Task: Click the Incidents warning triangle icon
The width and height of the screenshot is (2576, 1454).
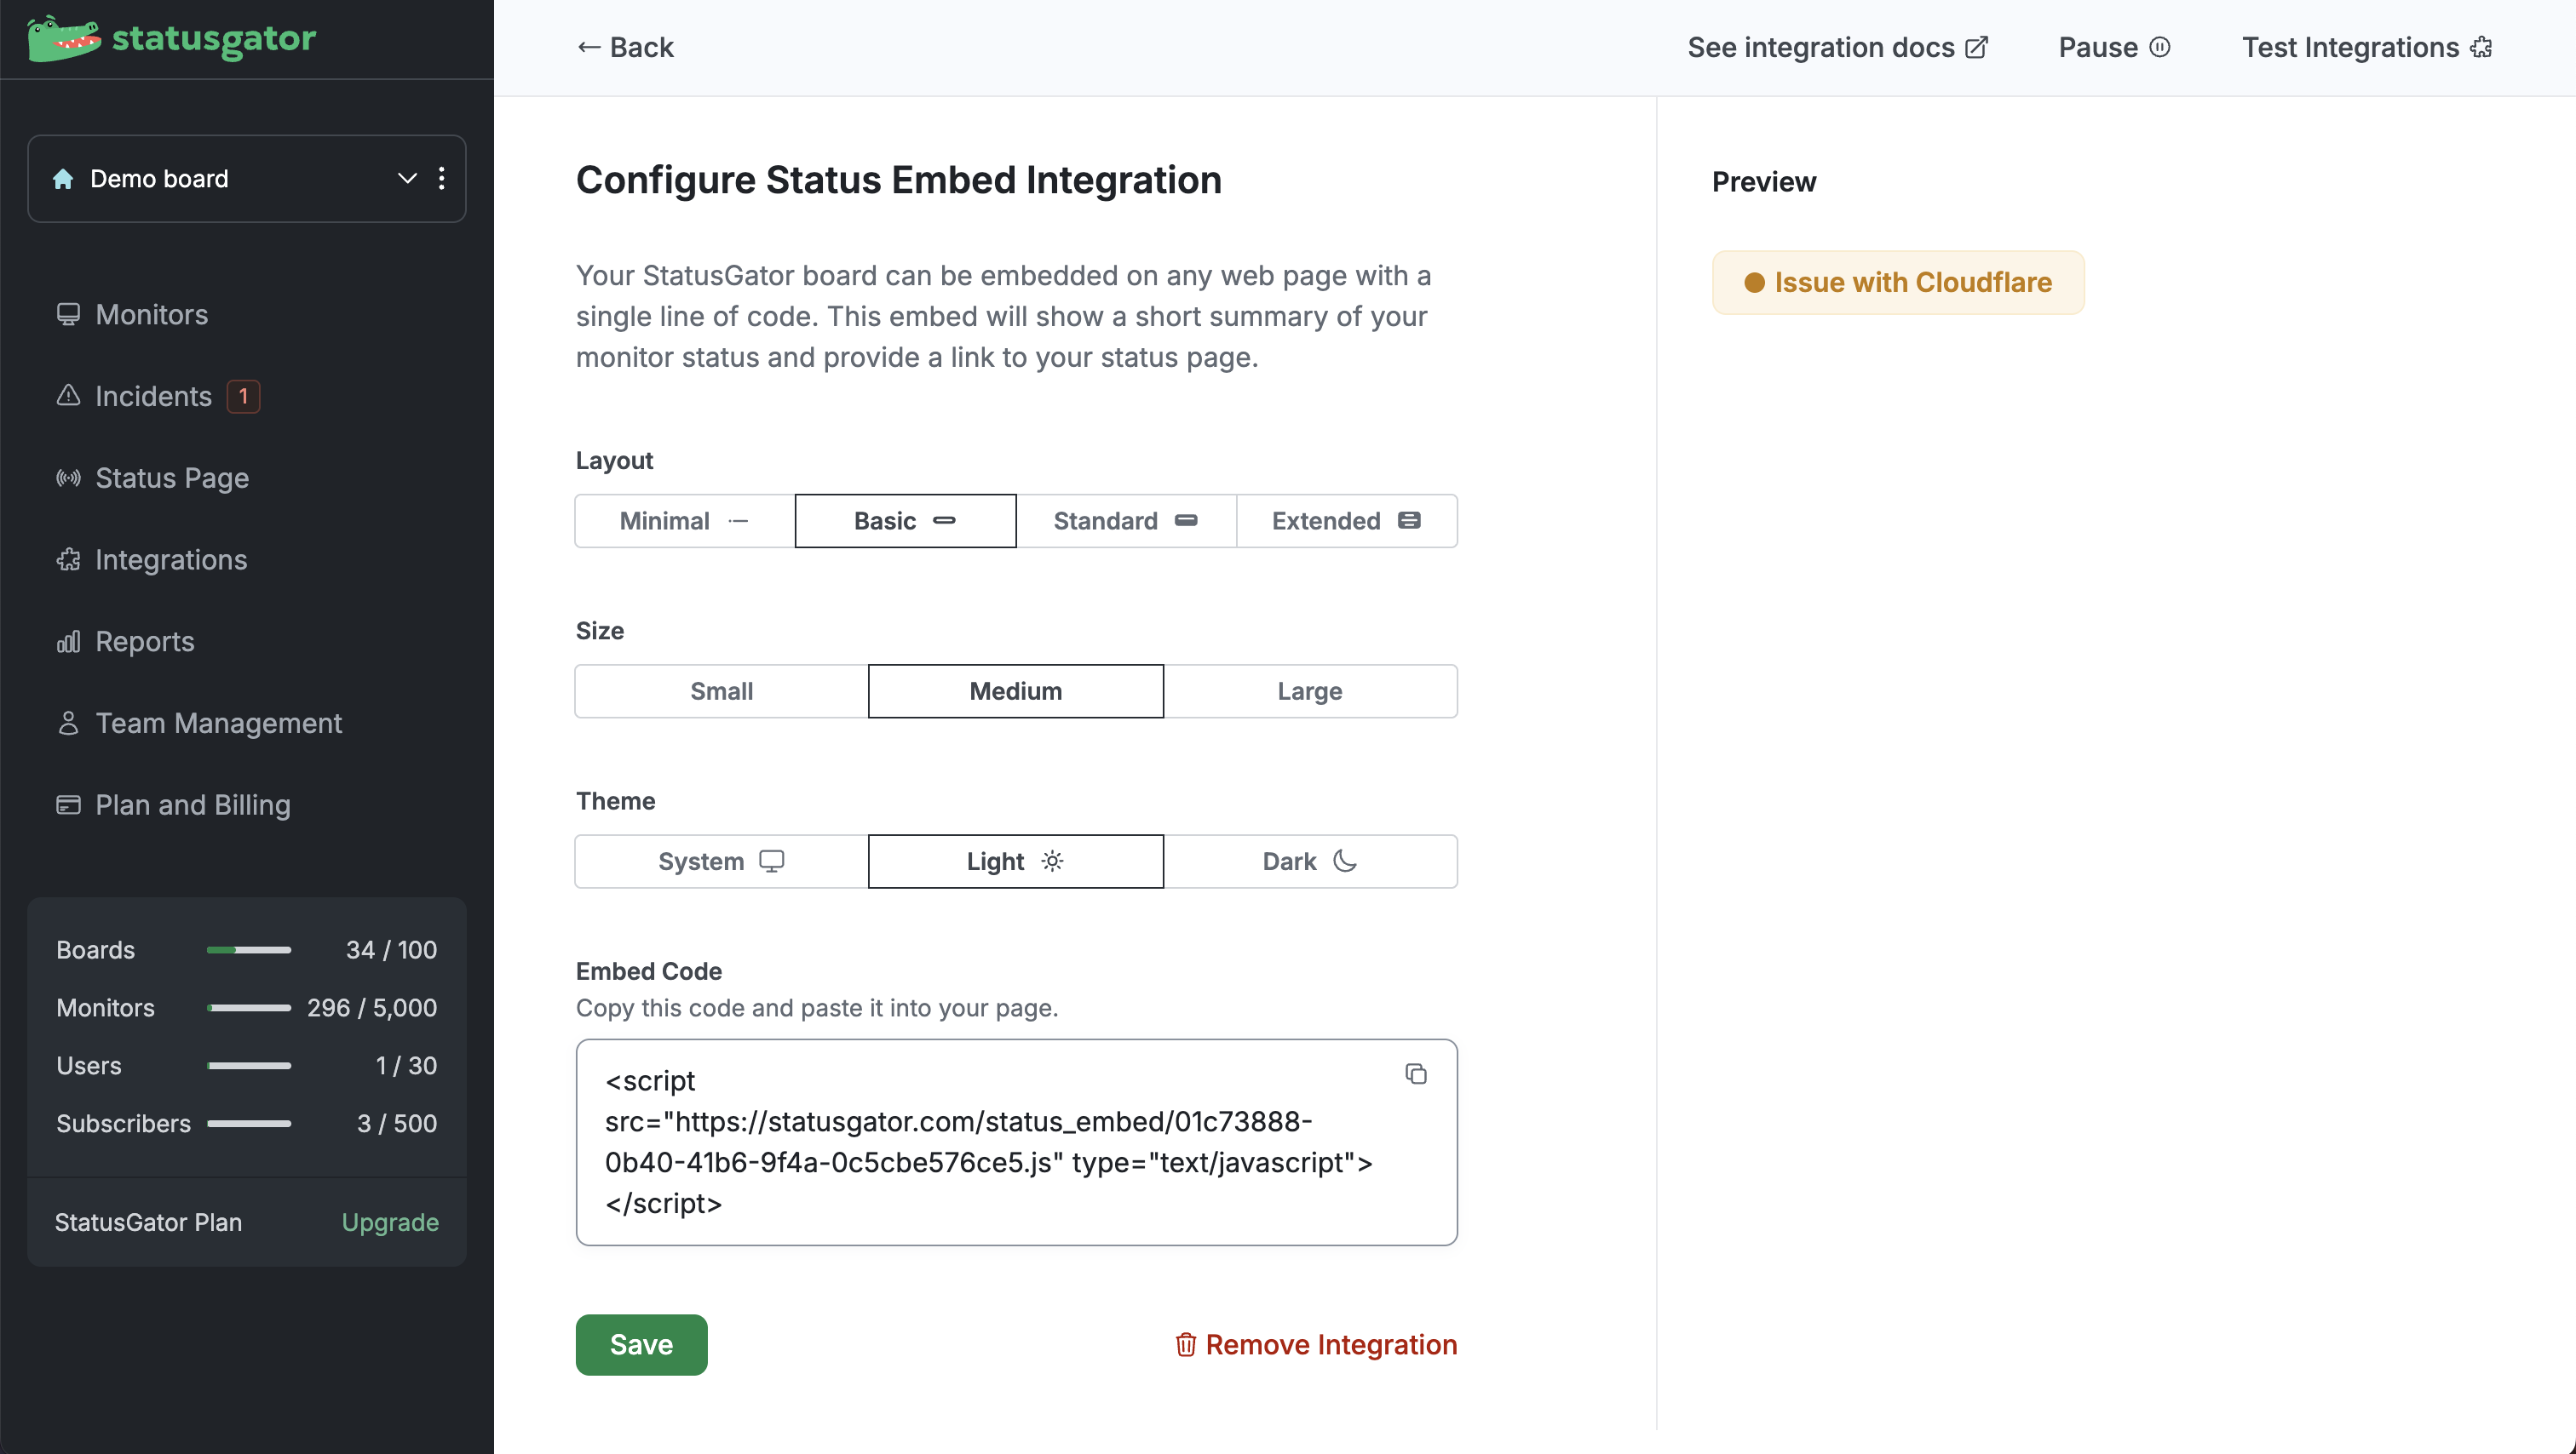Action: (68, 396)
